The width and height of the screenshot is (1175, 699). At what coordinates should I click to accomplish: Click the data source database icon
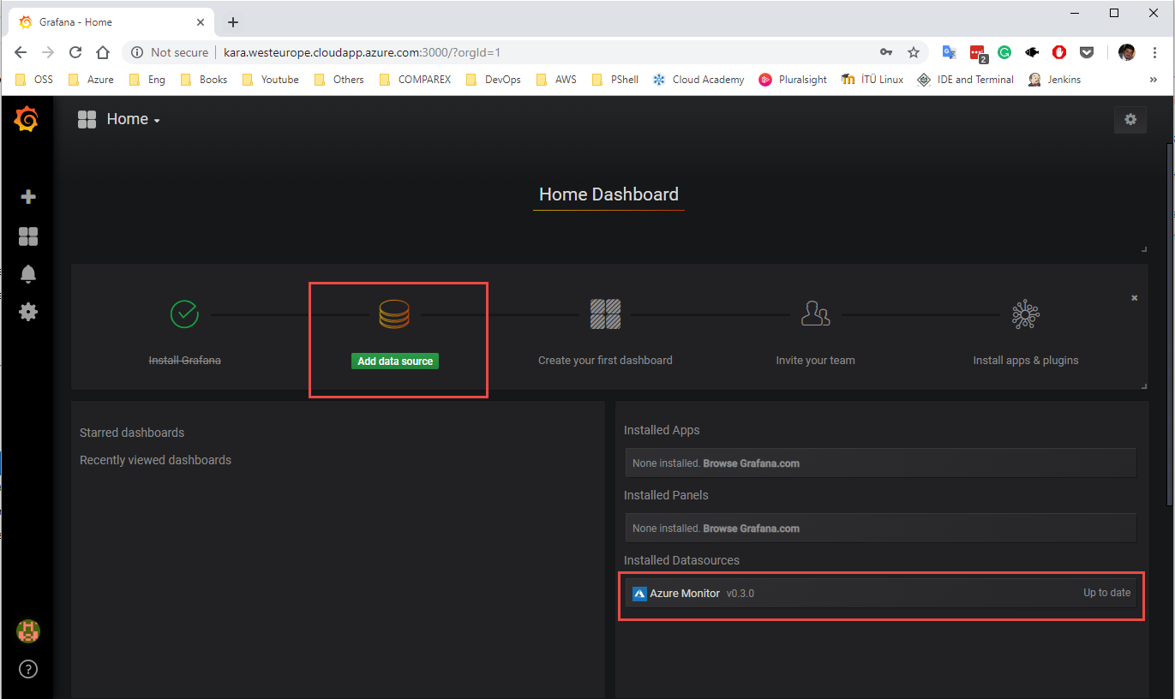(x=394, y=314)
